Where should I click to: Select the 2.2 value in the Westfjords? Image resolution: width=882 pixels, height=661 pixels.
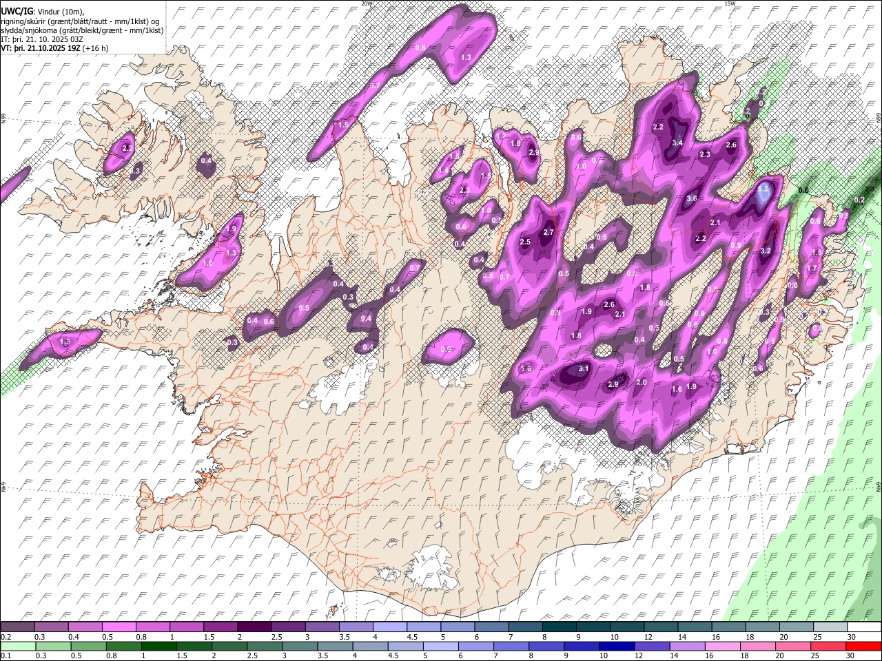(x=127, y=148)
